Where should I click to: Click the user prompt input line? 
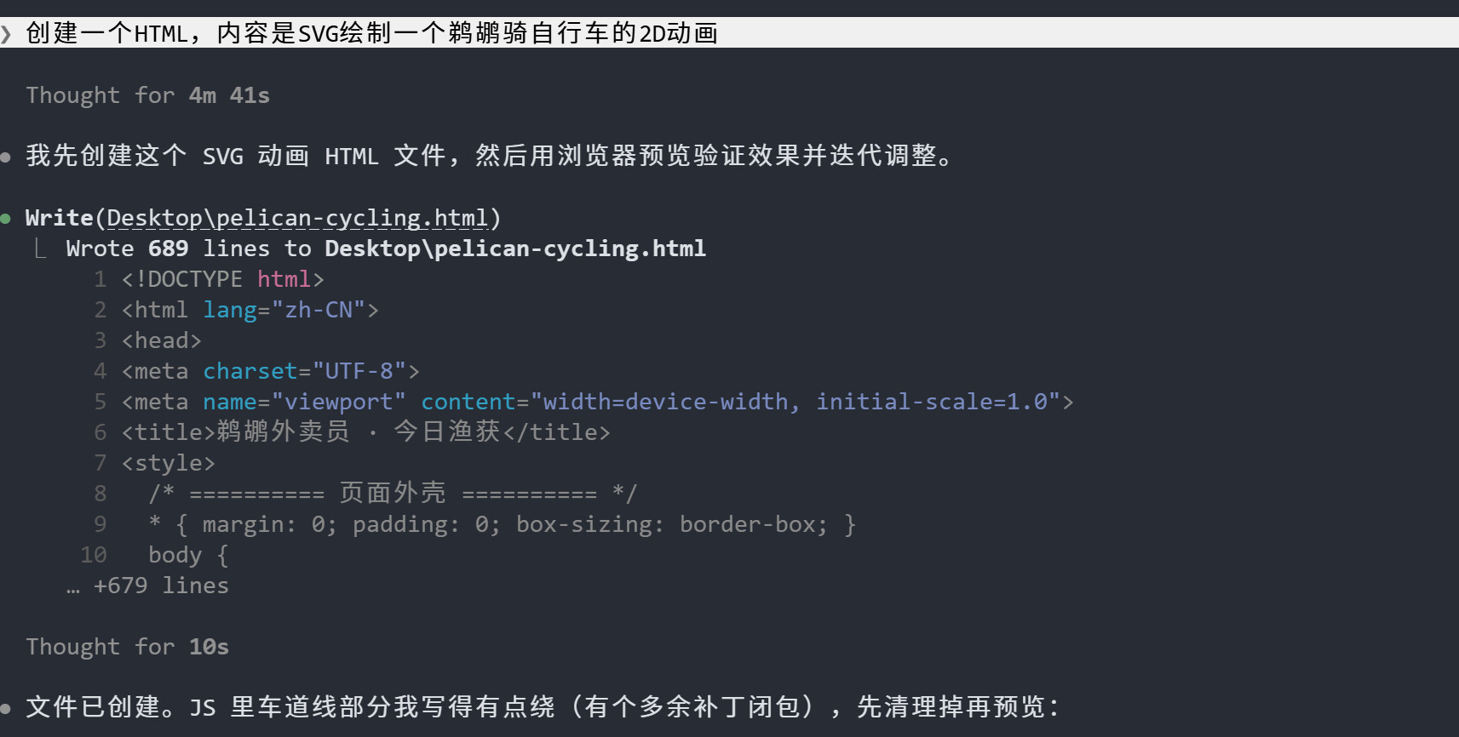729,33
